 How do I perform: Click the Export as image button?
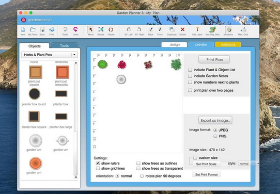(215, 120)
